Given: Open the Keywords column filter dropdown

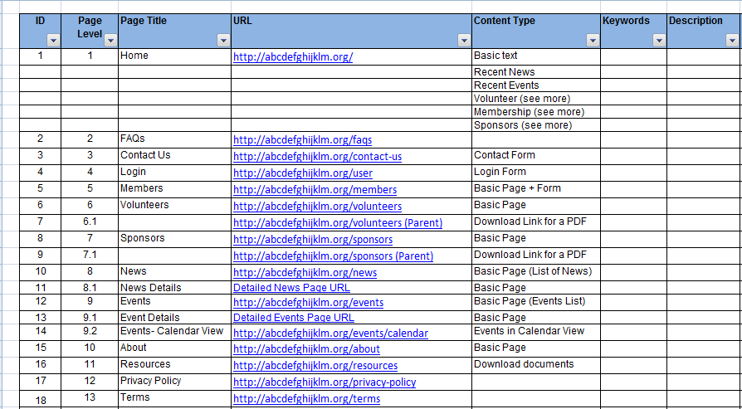Looking at the screenshot, I should click(x=659, y=41).
